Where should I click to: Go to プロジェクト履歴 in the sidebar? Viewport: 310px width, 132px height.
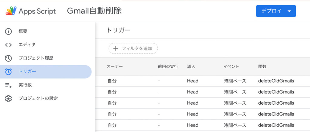pyautogui.click(x=46, y=58)
